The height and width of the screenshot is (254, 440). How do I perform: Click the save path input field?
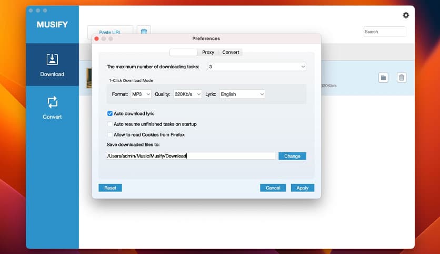191,156
